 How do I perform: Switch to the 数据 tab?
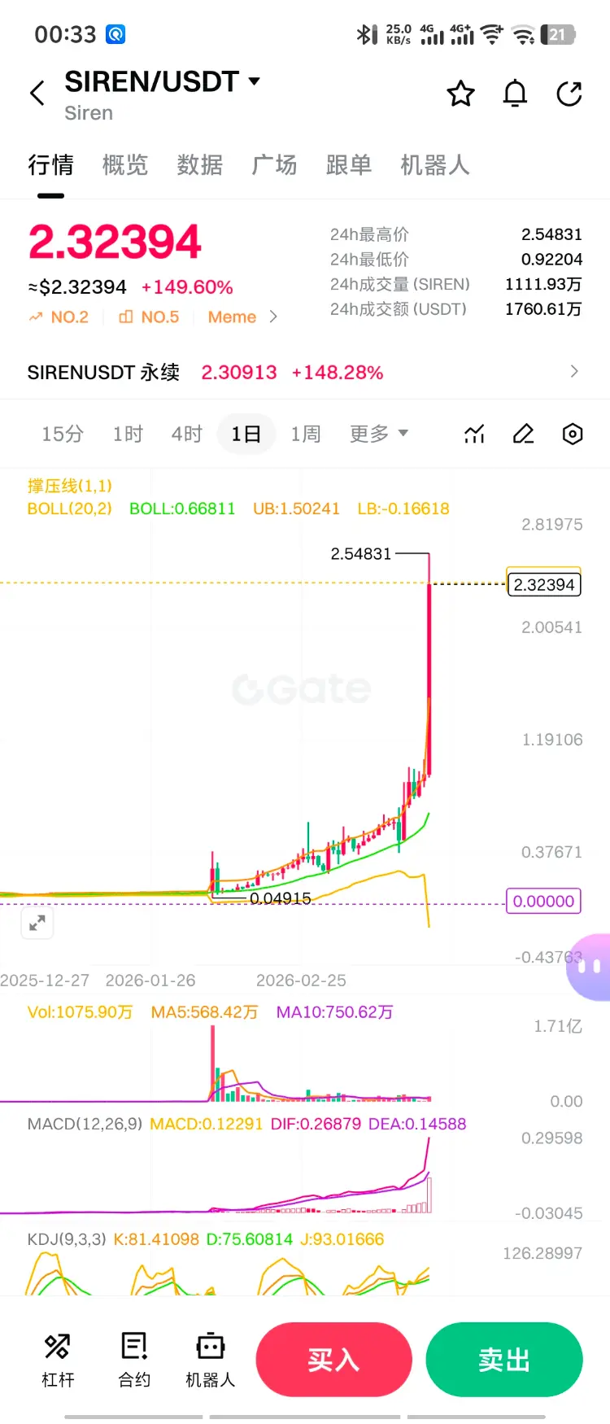tap(200, 165)
